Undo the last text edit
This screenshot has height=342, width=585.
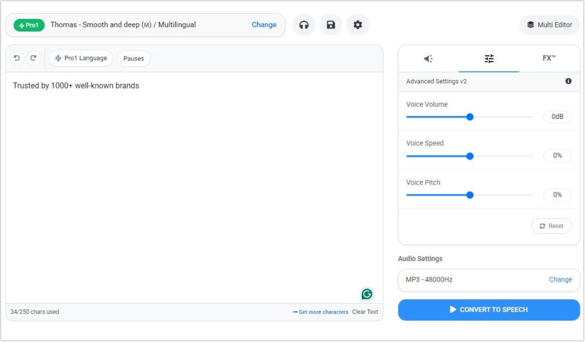[x=17, y=58]
